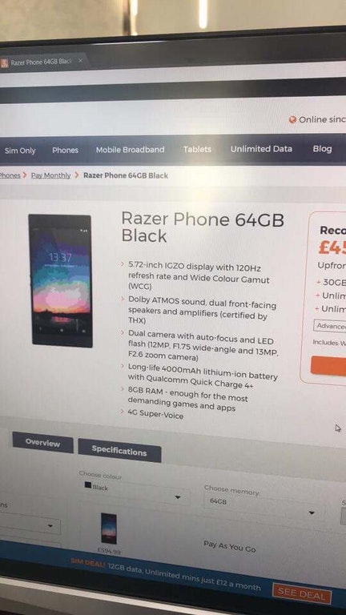Click the SEE DEAL button
The height and width of the screenshot is (615, 346).
pos(302,594)
